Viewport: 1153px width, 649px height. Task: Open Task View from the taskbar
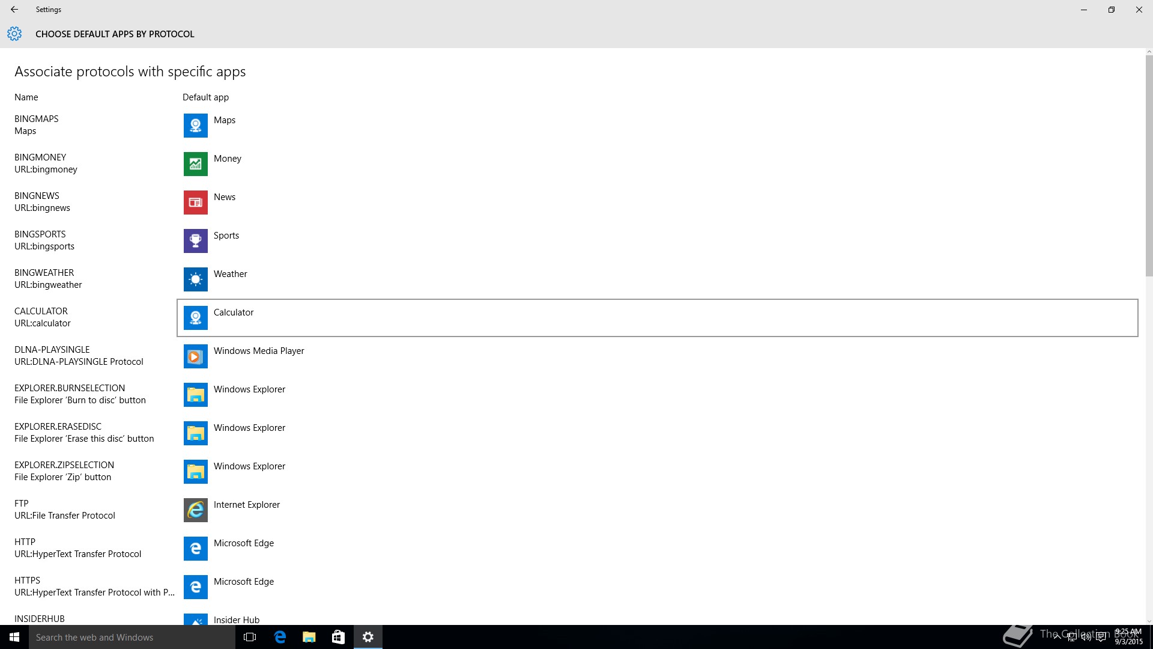(x=250, y=637)
